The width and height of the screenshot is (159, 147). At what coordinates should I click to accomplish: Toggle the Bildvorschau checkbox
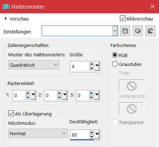pos(123,18)
